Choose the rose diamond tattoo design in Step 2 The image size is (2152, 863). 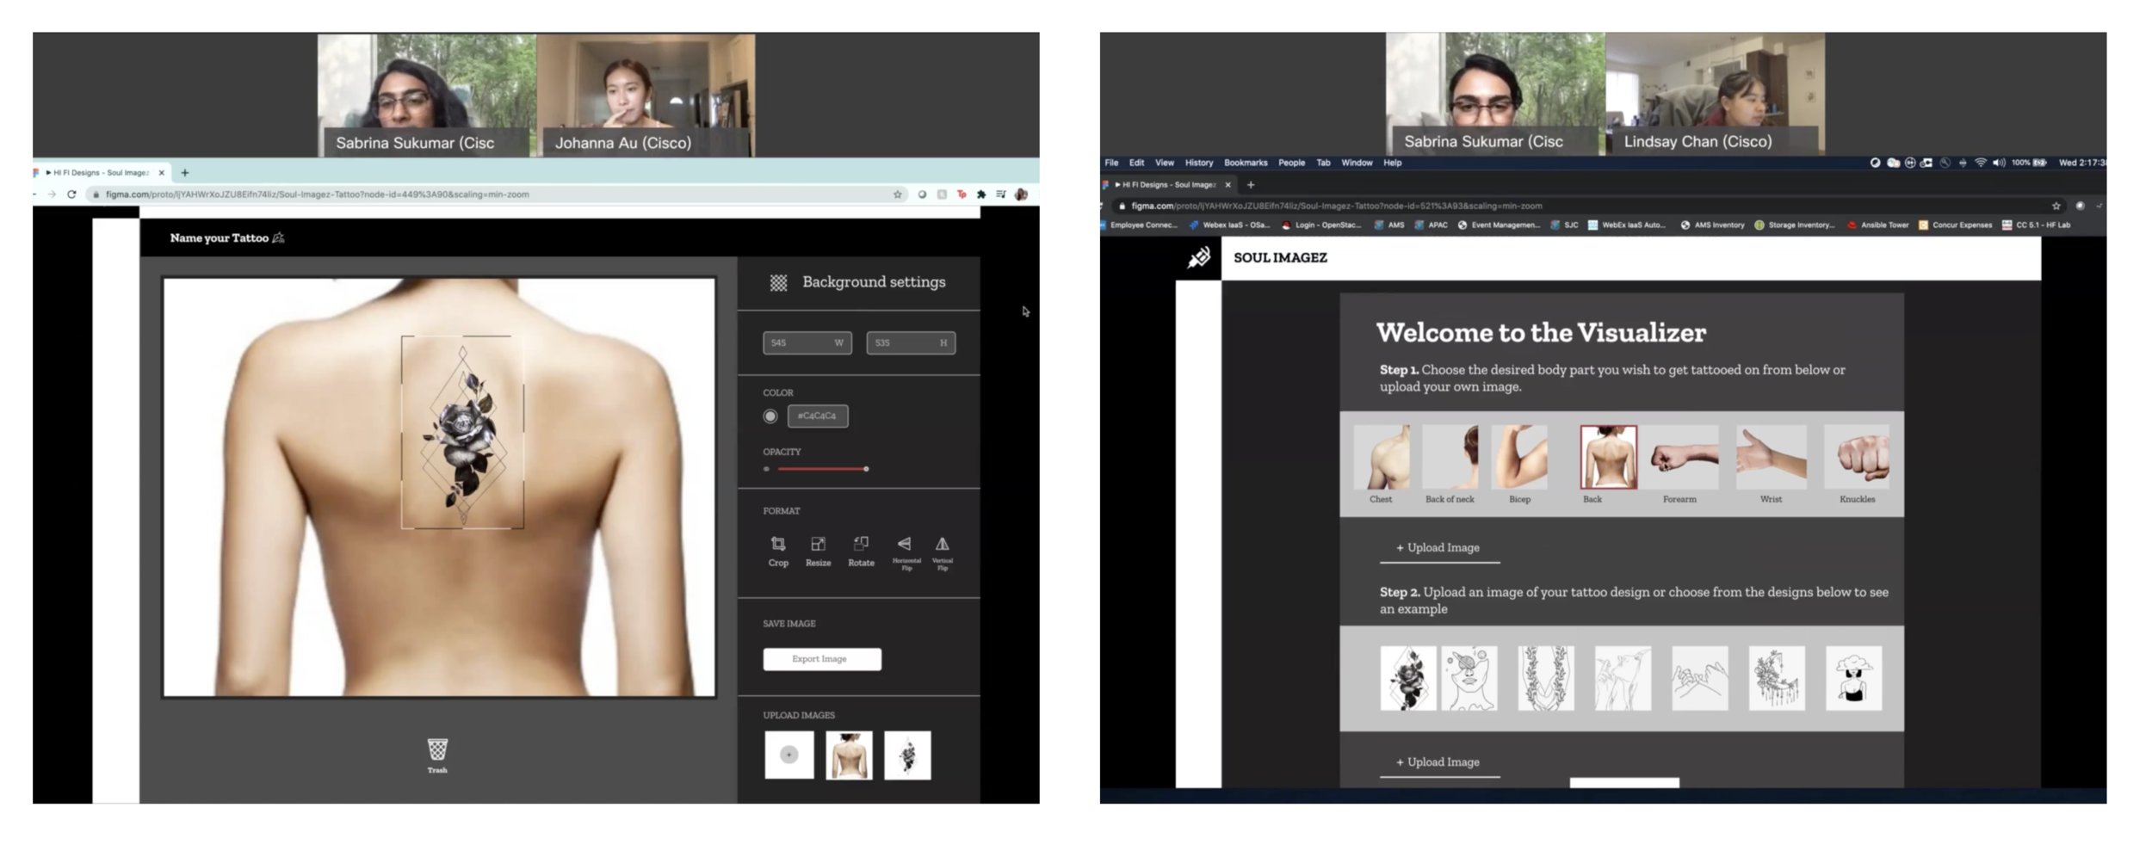click(x=1408, y=679)
